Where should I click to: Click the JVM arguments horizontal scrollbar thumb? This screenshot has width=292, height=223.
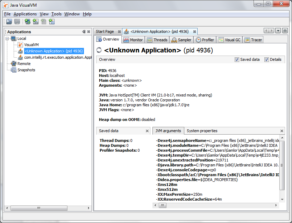pyautogui.click(x=163, y=205)
